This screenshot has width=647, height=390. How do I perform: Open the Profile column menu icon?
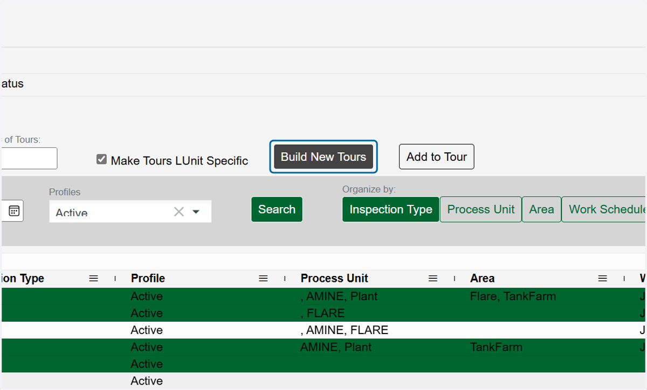(x=263, y=279)
